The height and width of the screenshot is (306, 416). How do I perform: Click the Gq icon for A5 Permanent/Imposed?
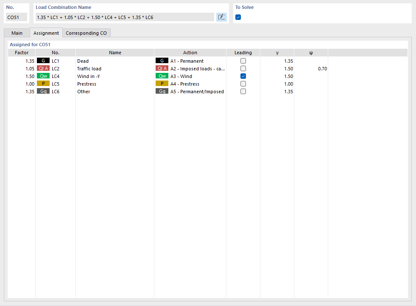point(162,91)
